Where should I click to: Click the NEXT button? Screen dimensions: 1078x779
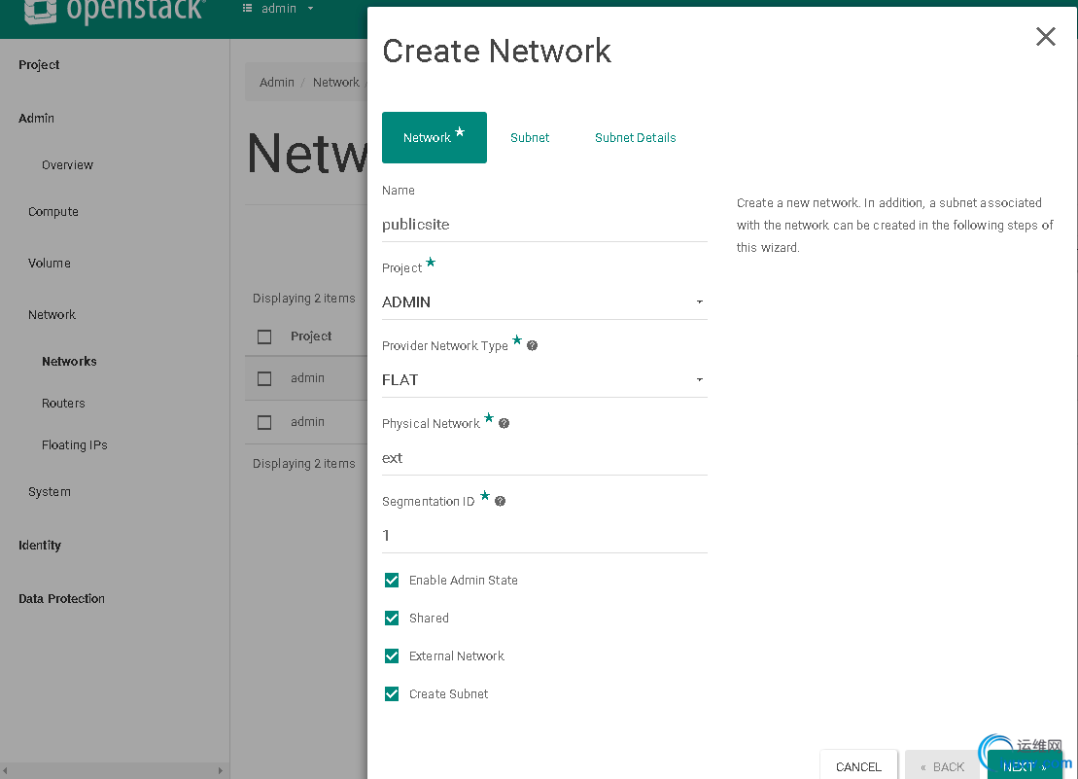pyautogui.click(x=1025, y=766)
